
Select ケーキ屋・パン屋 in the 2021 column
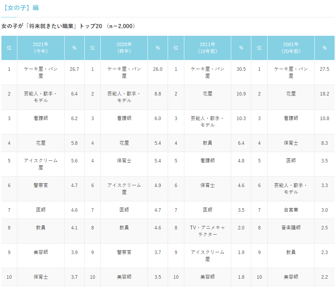(x=41, y=72)
